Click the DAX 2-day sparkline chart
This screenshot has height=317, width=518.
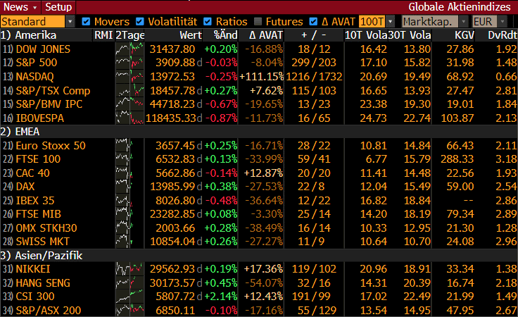129,187
